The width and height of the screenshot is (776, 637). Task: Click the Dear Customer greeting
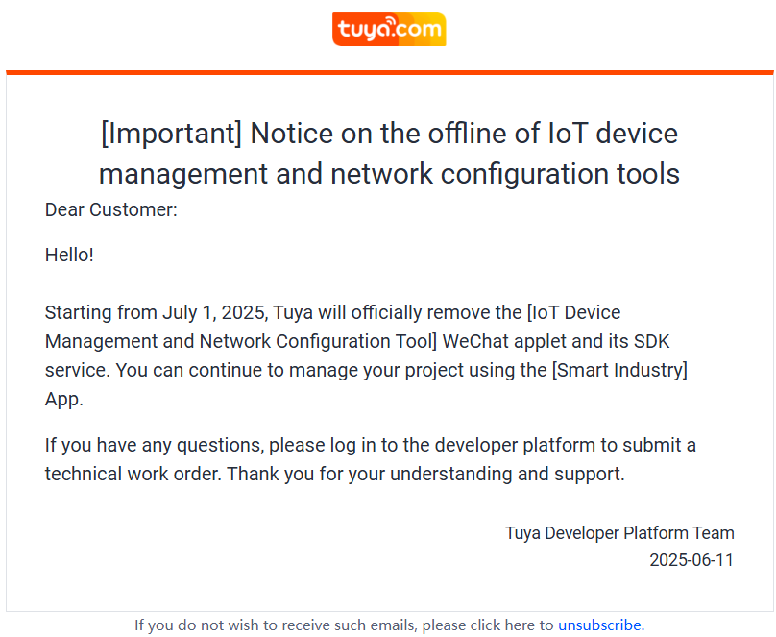(x=110, y=209)
